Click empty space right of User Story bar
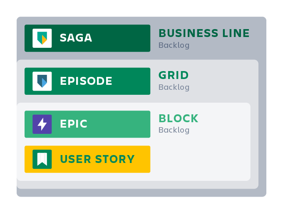 [x=200, y=159]
